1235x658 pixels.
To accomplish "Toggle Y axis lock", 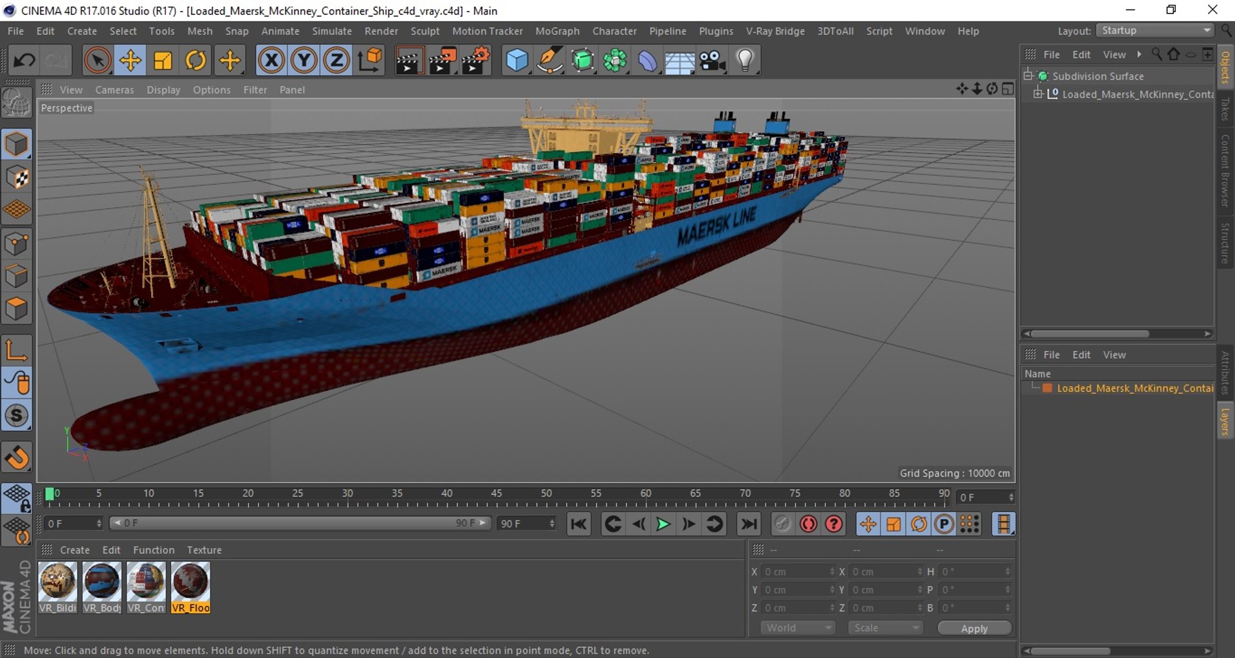I will point(304,60).
